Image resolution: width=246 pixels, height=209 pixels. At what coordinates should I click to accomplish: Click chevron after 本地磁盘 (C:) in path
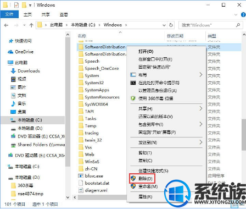(x=99, y=25)
